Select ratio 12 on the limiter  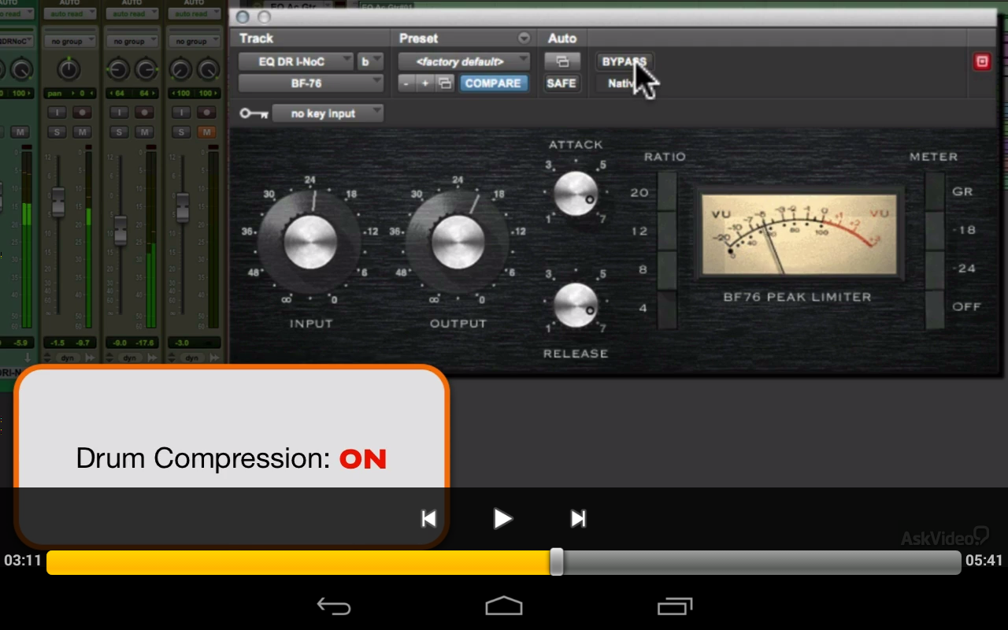point(666,231)
